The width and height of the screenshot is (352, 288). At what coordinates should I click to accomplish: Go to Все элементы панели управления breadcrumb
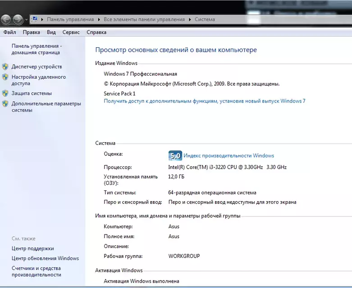point(144,19)
